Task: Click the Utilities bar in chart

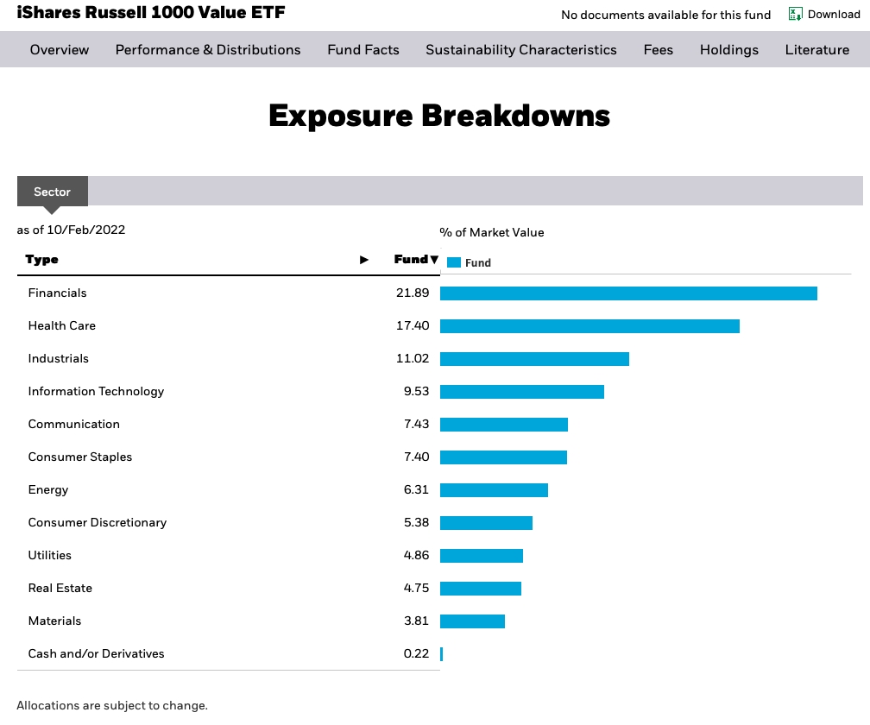Action: coord(482,555)
